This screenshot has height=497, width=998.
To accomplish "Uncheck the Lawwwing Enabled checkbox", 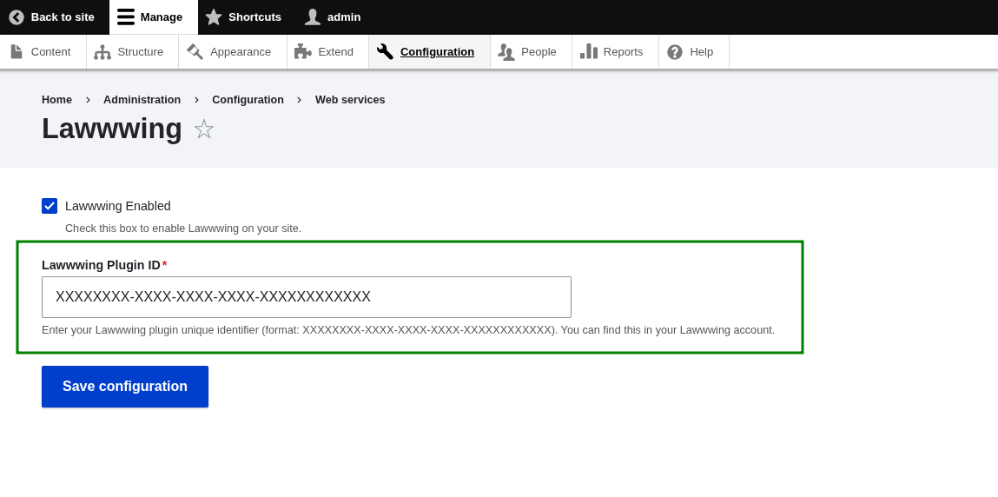I will 50,206.
